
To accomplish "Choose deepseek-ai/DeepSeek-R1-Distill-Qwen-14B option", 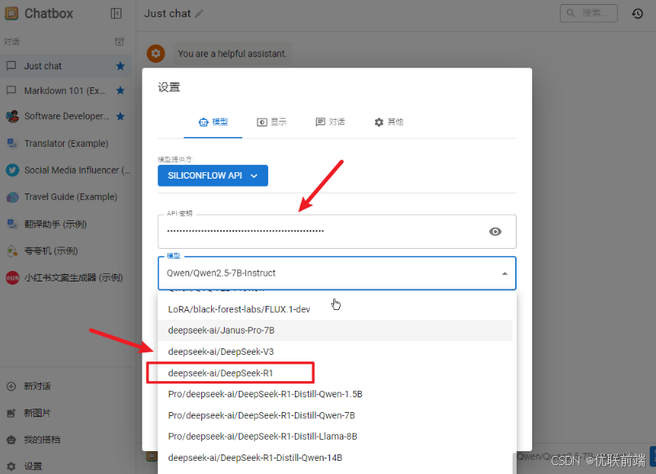I will (x=335, y=458).
